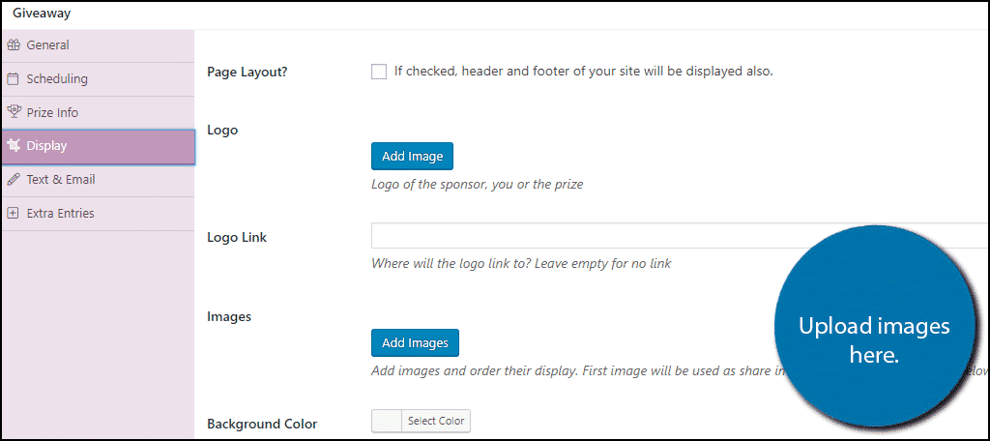Open the Text & Email tab
Screen dimensions: 990x441
click(x=60, y=180)
